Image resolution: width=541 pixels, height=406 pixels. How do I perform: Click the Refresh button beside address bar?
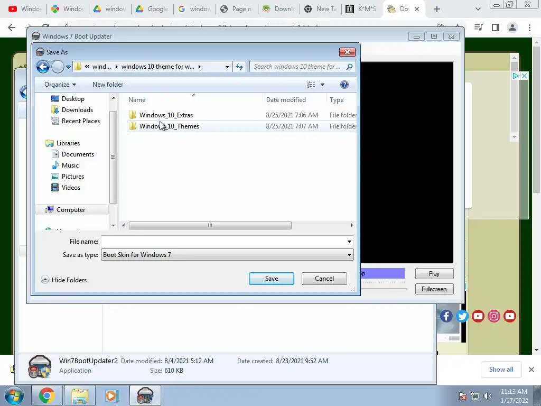[239, 67]
